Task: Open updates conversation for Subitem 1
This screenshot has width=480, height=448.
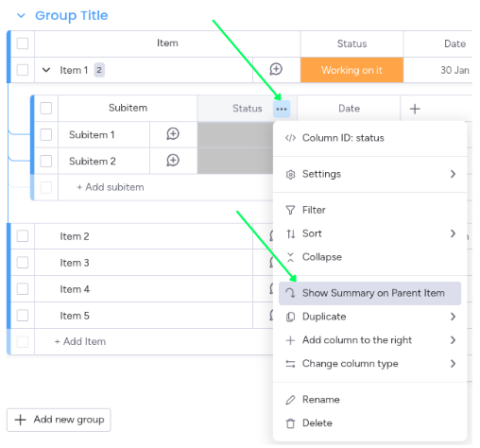Action: (x=173, y=134)
